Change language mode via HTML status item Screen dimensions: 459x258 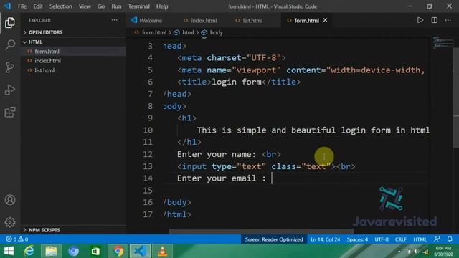pyautogui.click(x=420, y=239)
